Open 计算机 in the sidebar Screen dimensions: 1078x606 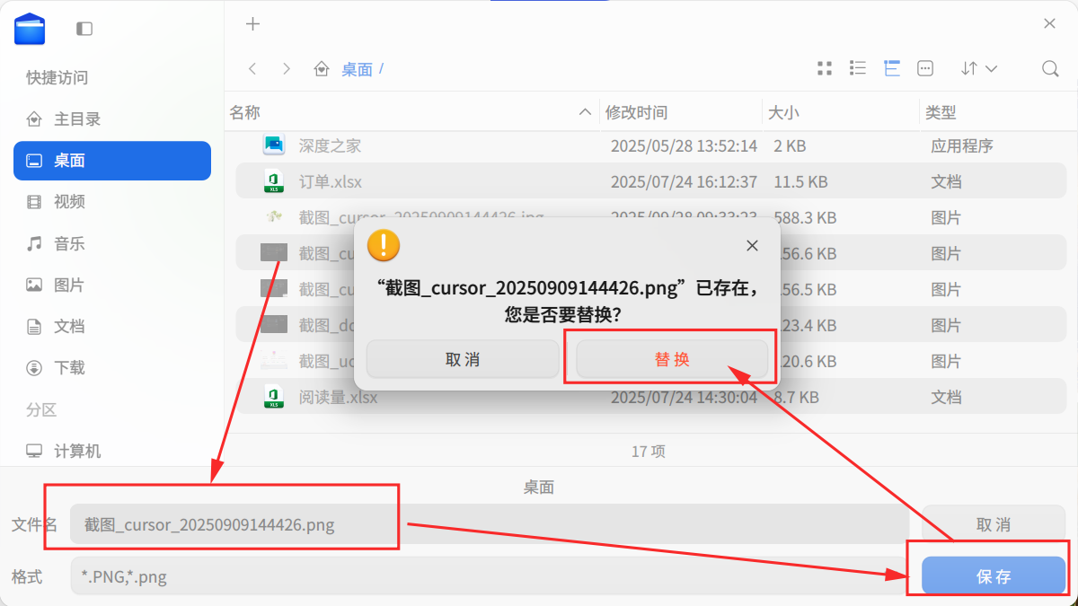click(112, 451)
